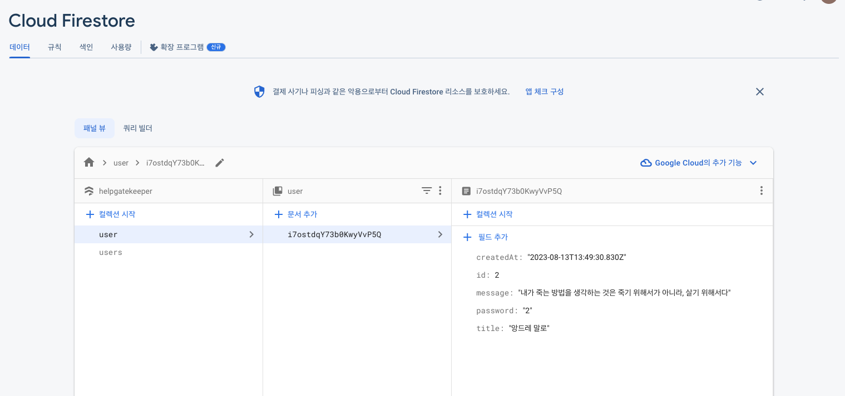845x396 pixels.
Task: Click the plus icon for 필드 추가
Action: point(467,237)
